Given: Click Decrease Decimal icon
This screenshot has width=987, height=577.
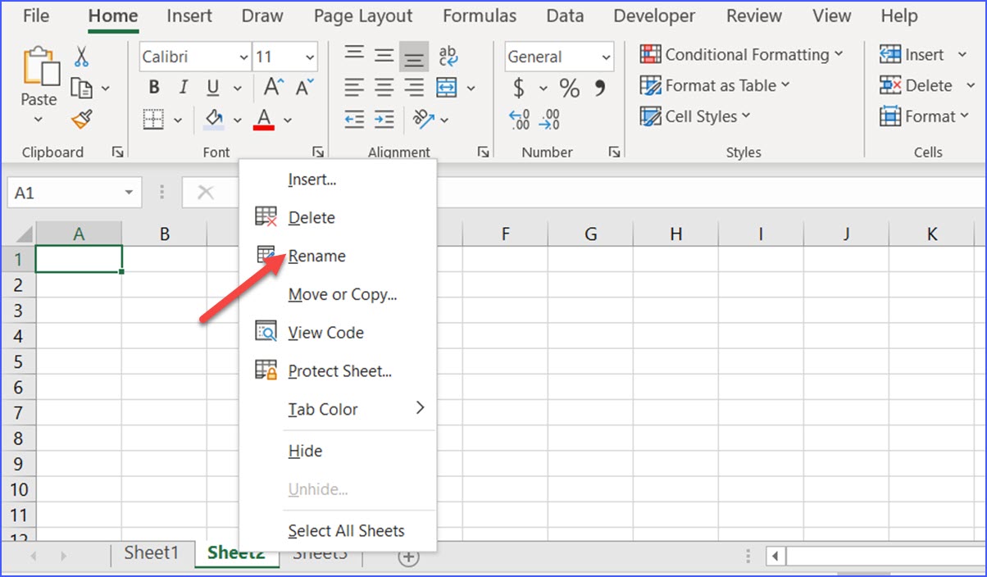Looking at the screenshot, I should pyautogui.click(x=550, y=120).
